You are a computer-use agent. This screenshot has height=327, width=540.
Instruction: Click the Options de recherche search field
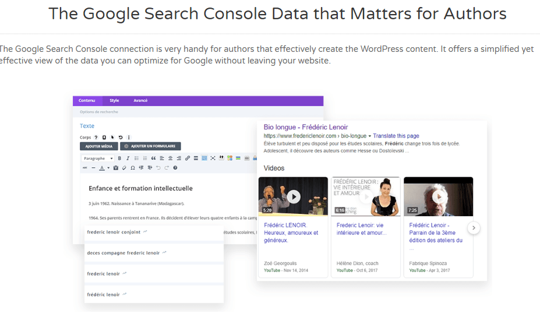pyautogui.click(x=198, y=112)
